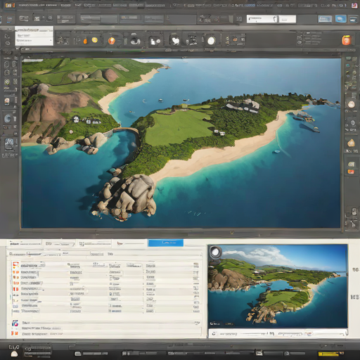Click the round lens icon on preview thumbnail

(x=215, y=252)
